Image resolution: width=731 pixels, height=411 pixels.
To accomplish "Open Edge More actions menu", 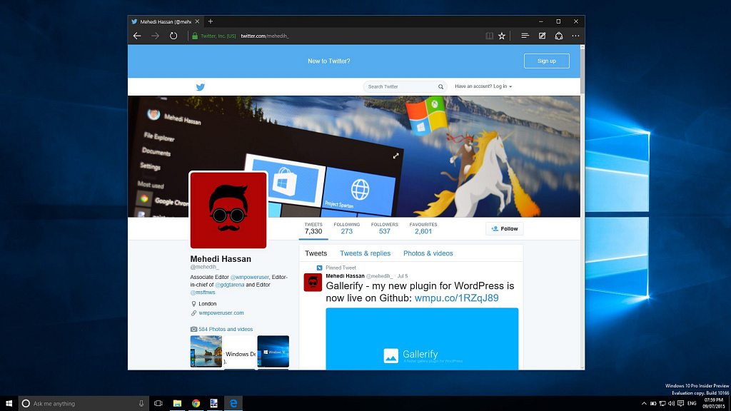I will [576, 36].
